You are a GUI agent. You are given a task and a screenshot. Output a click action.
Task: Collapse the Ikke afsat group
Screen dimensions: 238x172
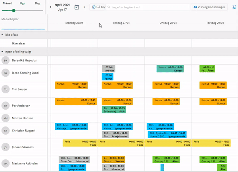pyautogui.click(x=2, y=35)
